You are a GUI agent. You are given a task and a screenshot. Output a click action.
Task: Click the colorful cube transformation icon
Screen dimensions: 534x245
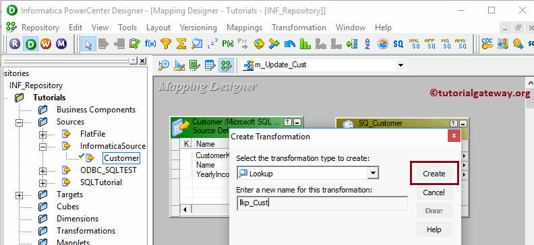pyautogui.click(x=259, y=44)
